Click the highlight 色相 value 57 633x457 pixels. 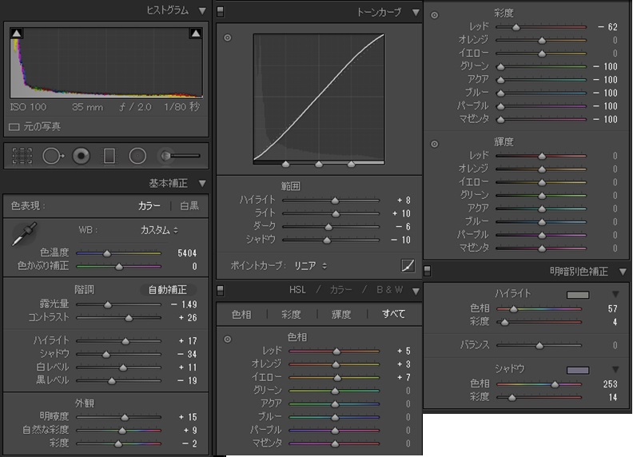pyautogui.click(x=612, y=309)
